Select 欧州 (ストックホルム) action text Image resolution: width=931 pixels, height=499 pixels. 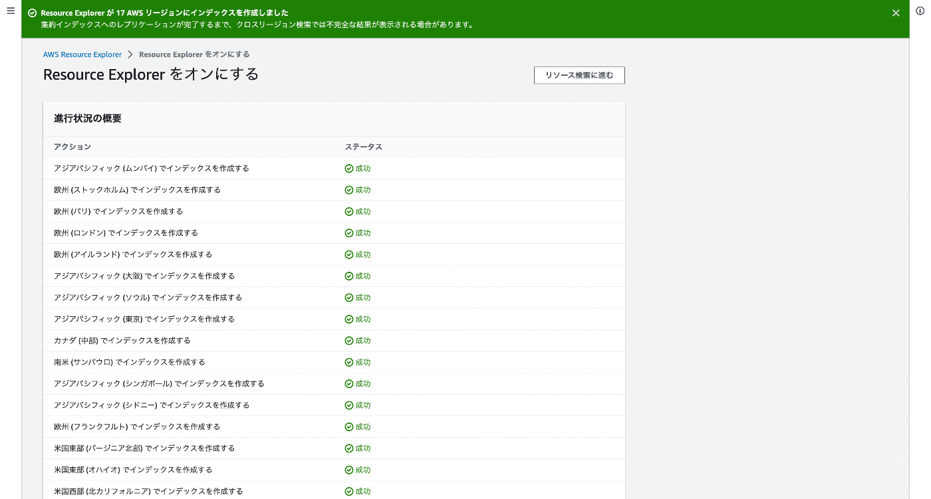(138, 190)
